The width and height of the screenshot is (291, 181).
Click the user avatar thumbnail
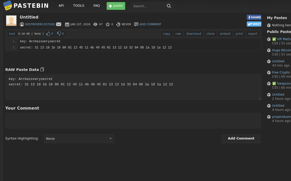11,21
